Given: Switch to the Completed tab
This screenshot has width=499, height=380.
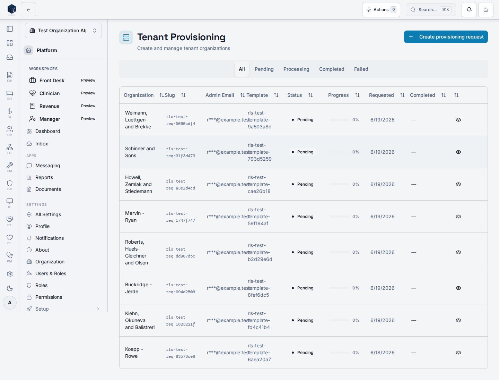Looking at the screenshot, I should coord(332,69).
